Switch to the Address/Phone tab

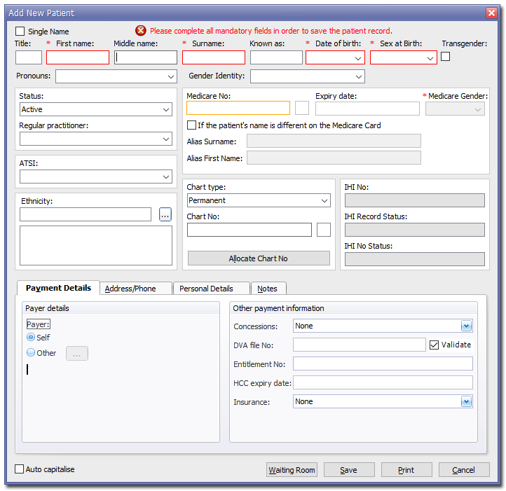point(135,289)
